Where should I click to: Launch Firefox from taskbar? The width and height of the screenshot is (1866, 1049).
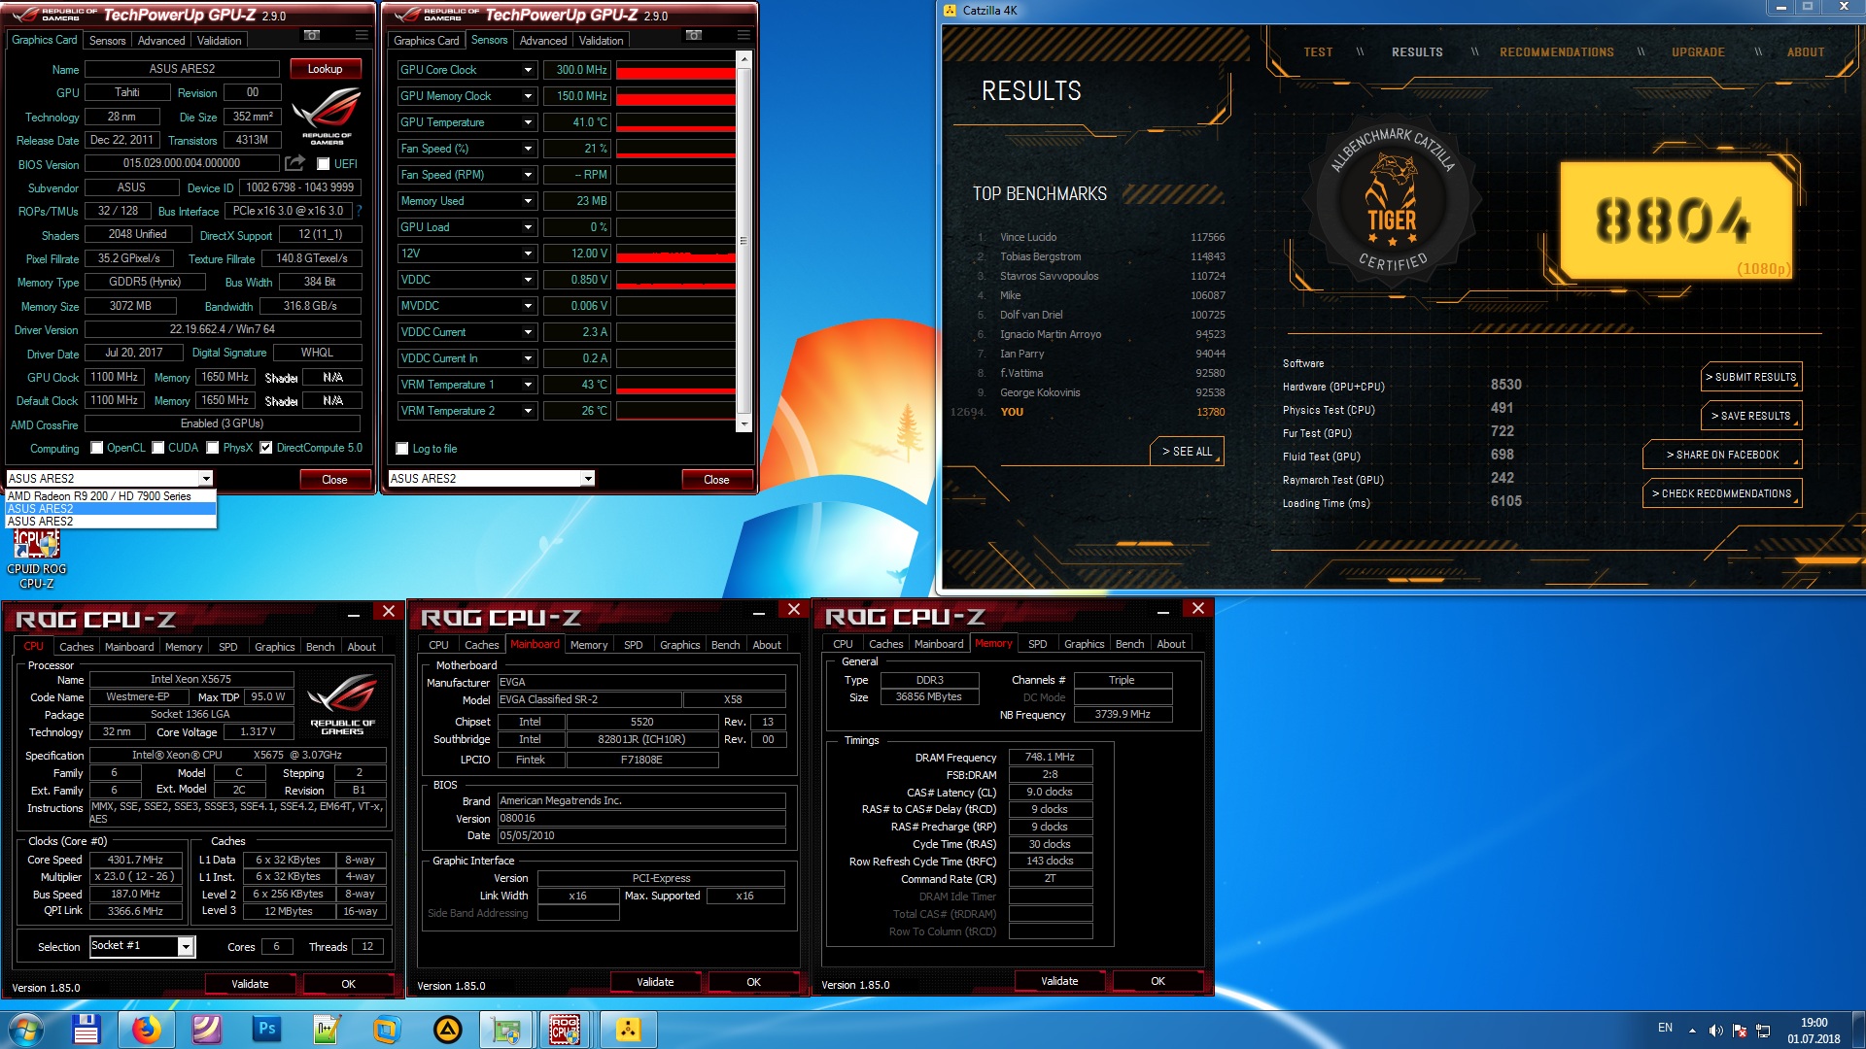[x=147, y=1030]
